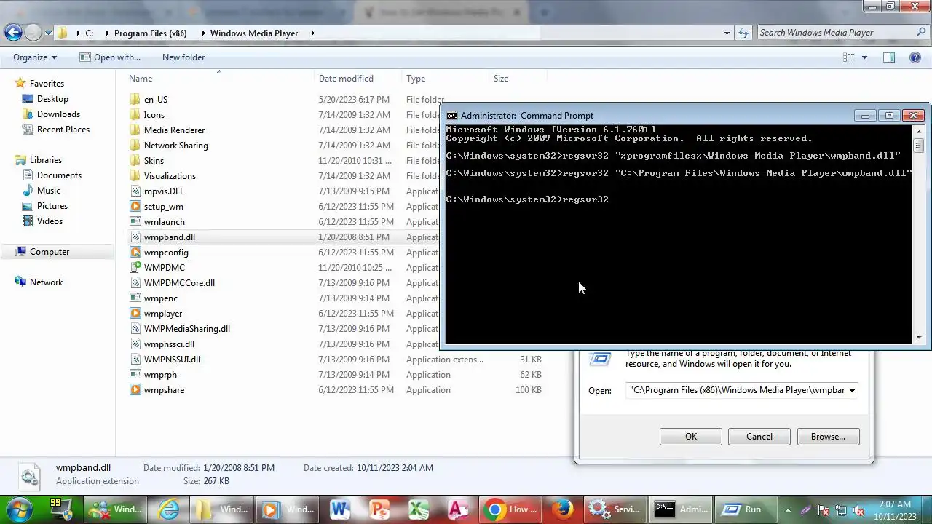Sort by the Size column header

coord(501,79)
